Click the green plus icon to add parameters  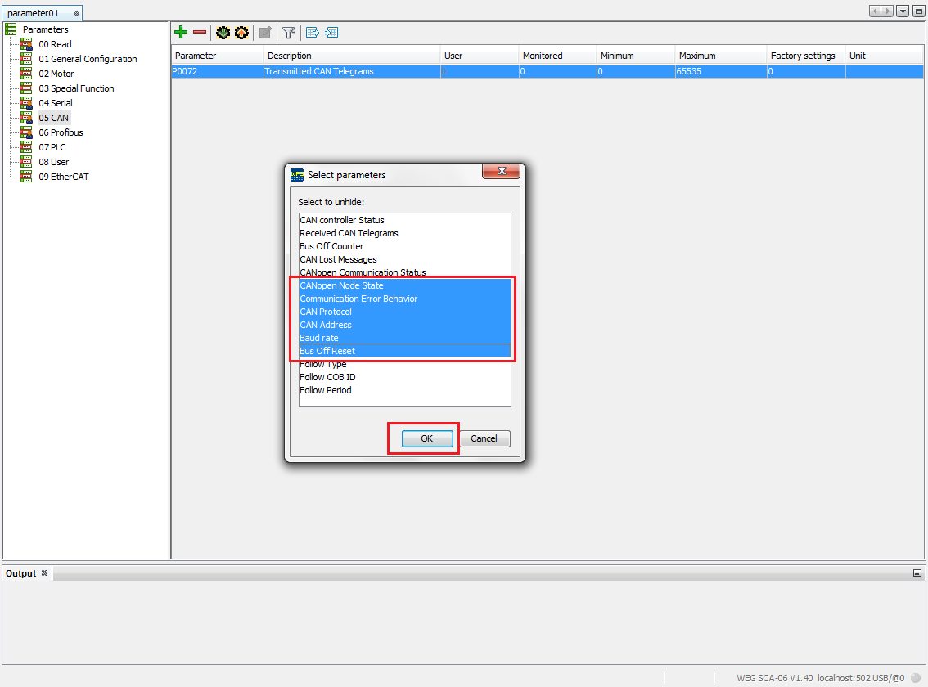(180, 33)
